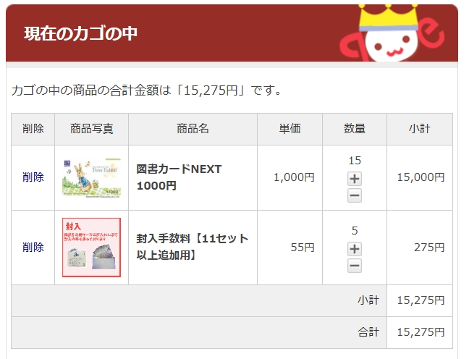Increase 封入手数料 quantity with plus icon

pos(355,249)
